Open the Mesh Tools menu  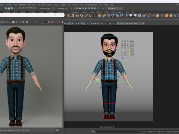point(31,5)
